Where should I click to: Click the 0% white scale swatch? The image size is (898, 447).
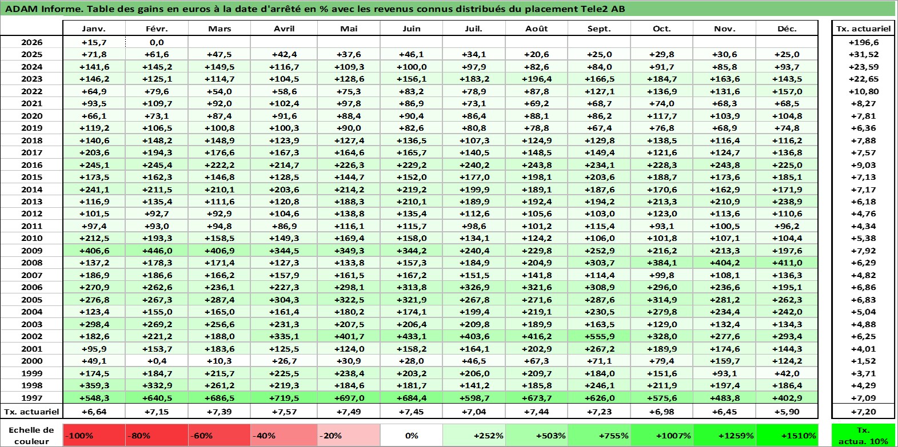pos(412,435)
